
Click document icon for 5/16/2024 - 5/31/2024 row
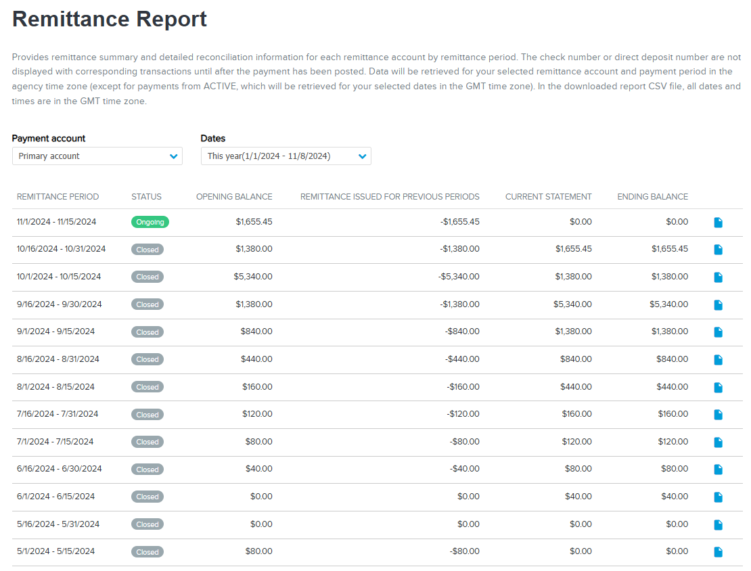tap(718, 525)
